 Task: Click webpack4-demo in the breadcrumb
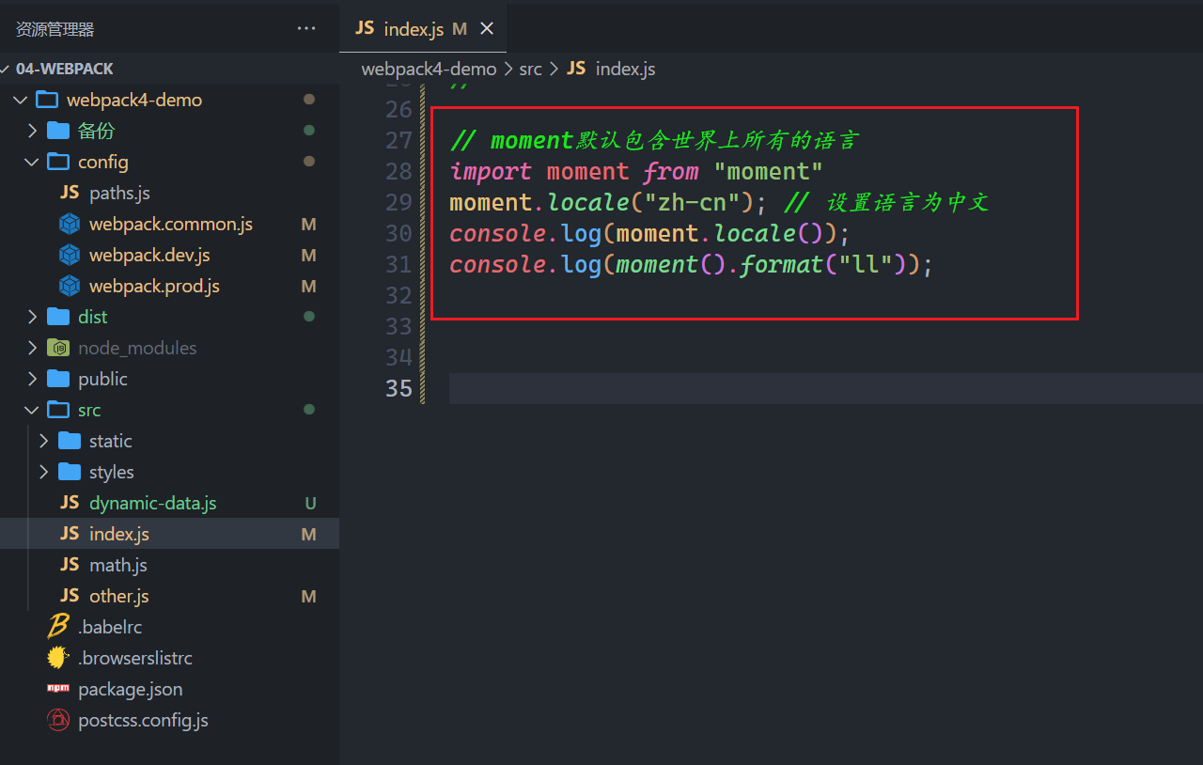click(x=429, y=69)
